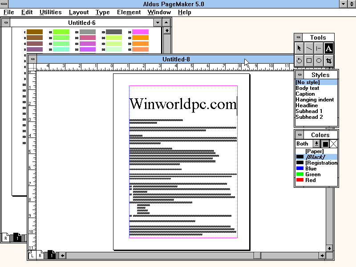Open the Utilities menu
This screenshot has height=267, width=356.
pos(50,12)
